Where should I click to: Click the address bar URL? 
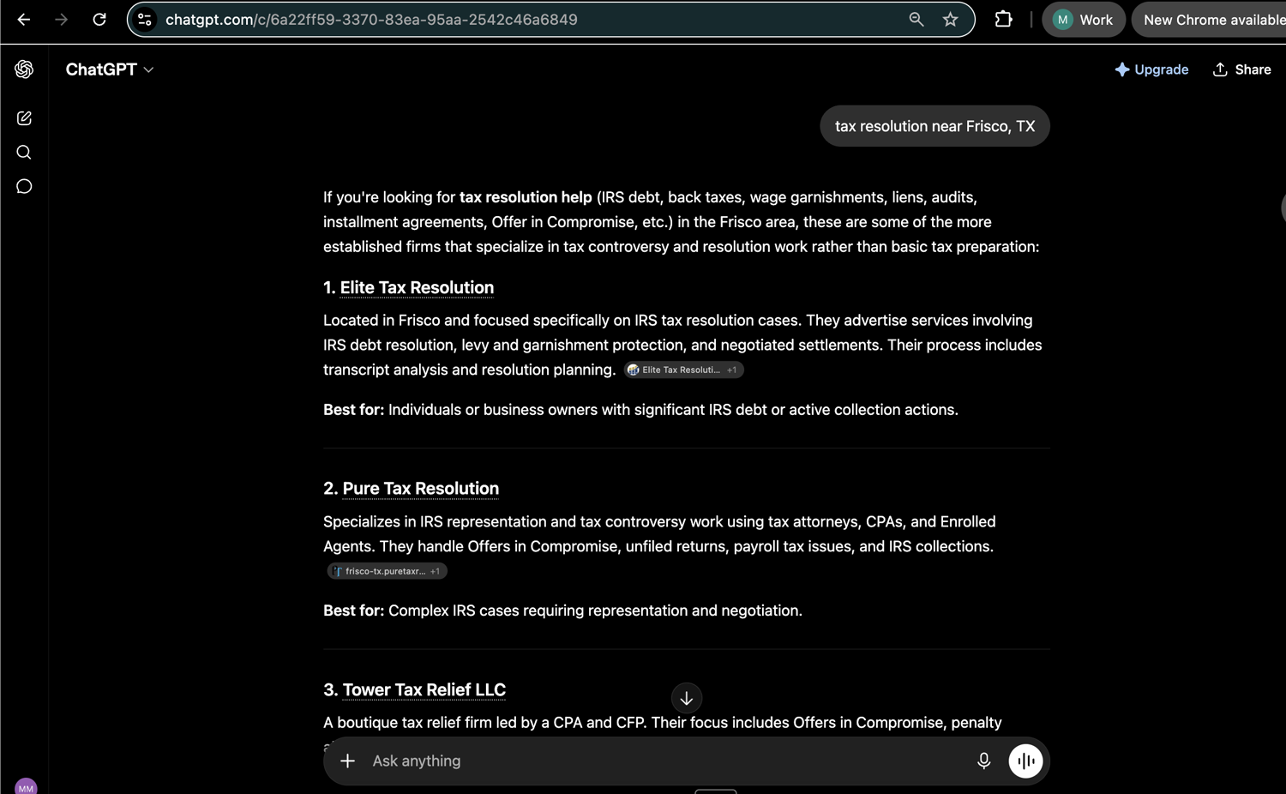click(371, 20)
